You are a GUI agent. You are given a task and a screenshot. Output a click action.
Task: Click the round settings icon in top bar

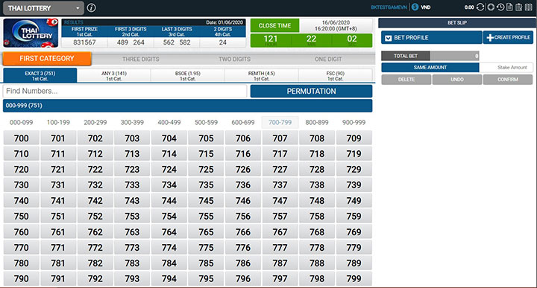[x=491, y=7]
